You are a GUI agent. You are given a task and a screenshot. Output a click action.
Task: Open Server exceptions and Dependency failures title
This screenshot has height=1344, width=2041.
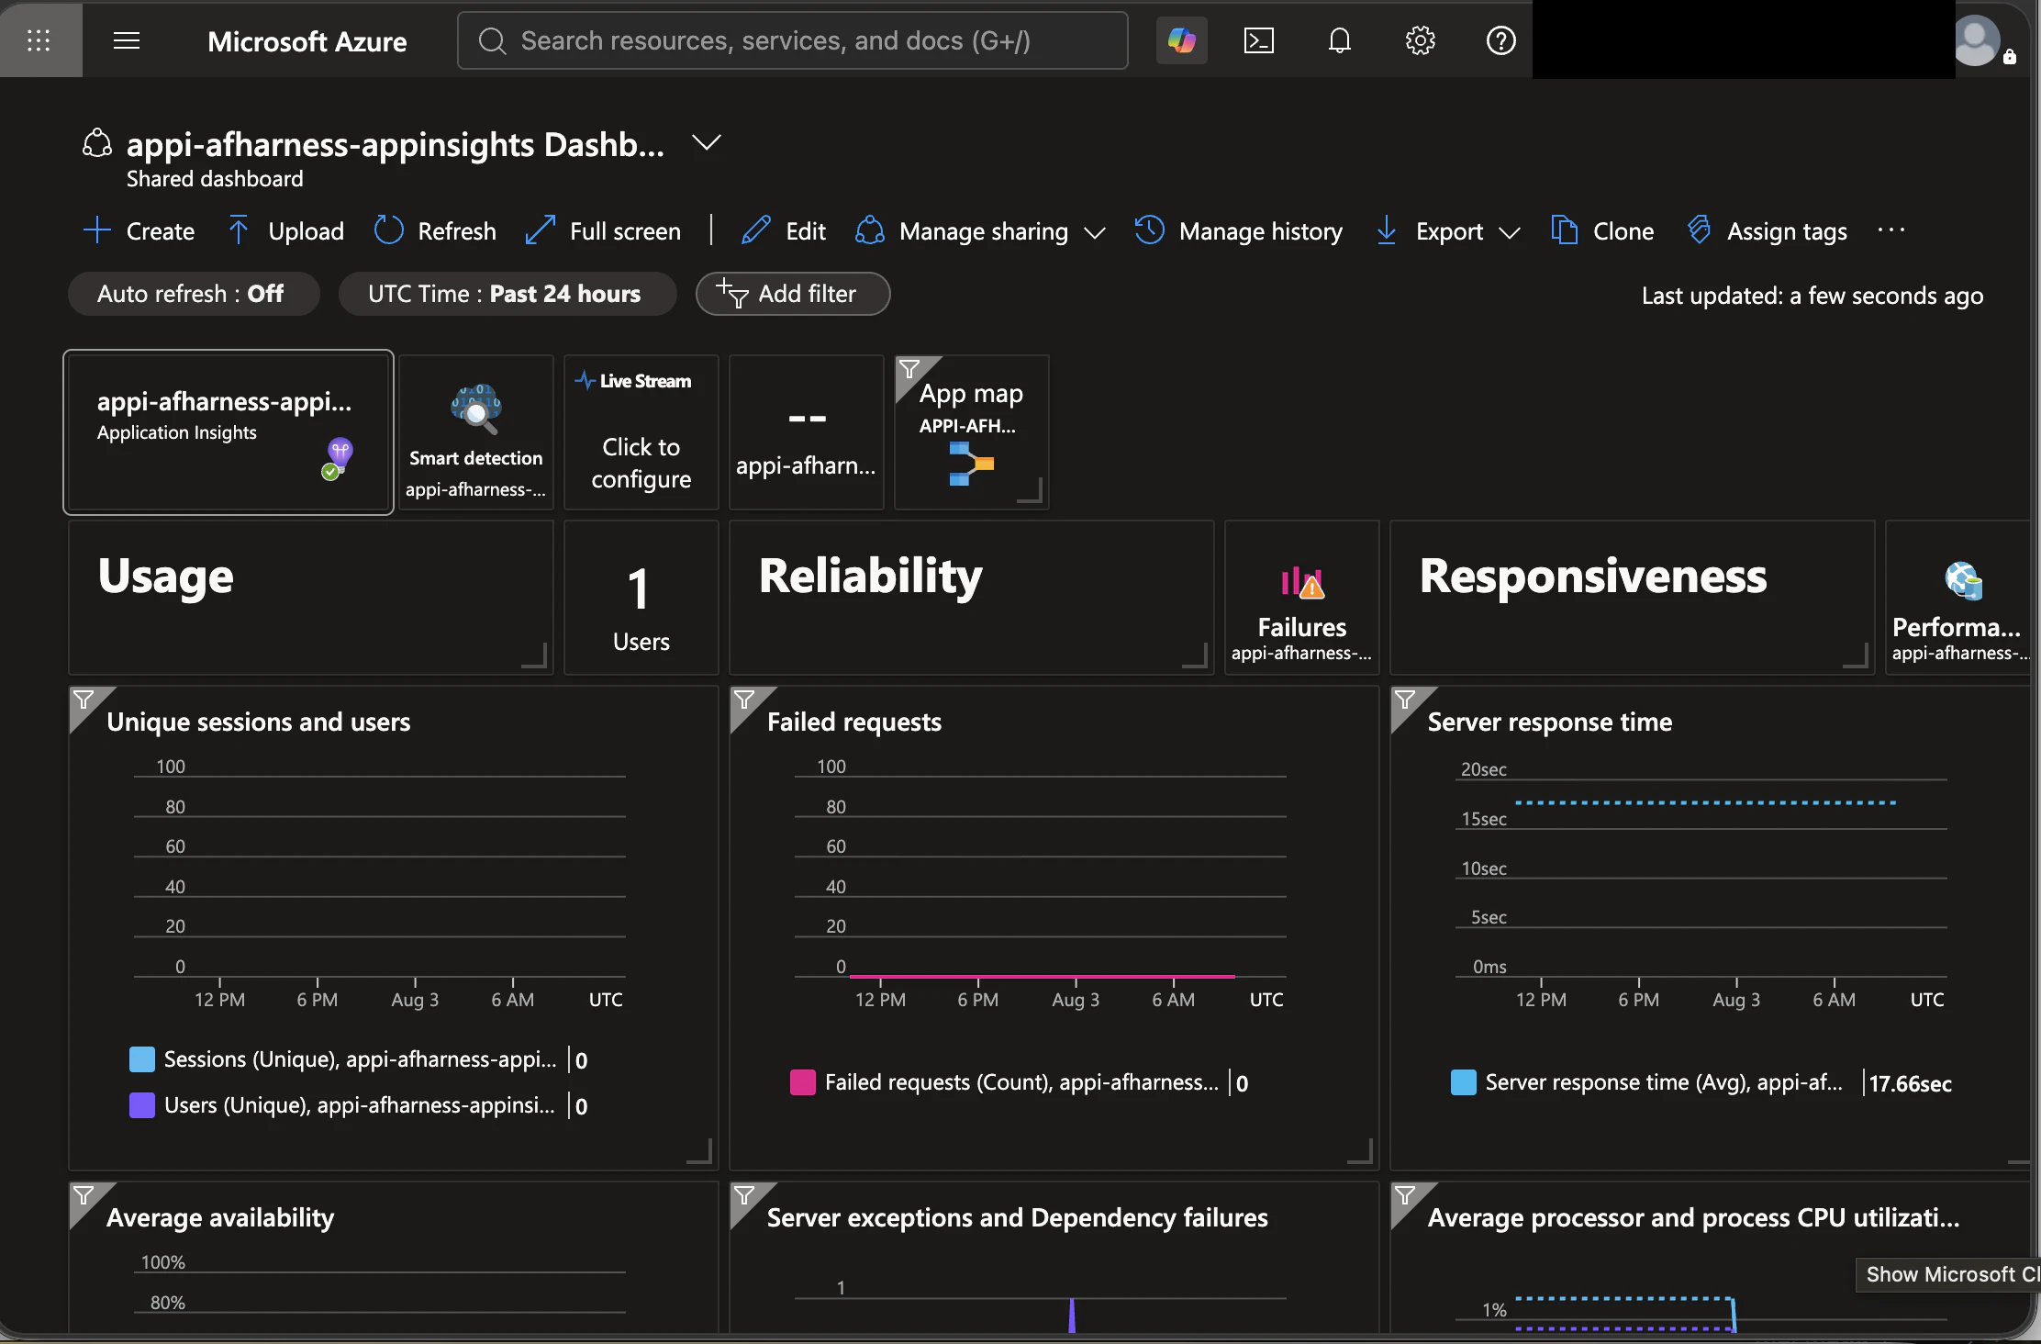[x=1018, y=1218]
